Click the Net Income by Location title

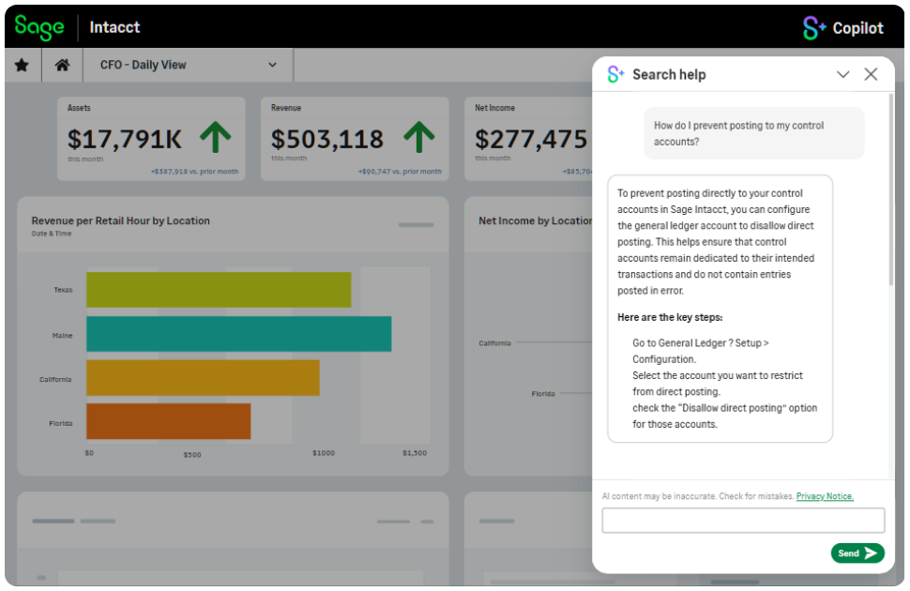tap(535, 220)
